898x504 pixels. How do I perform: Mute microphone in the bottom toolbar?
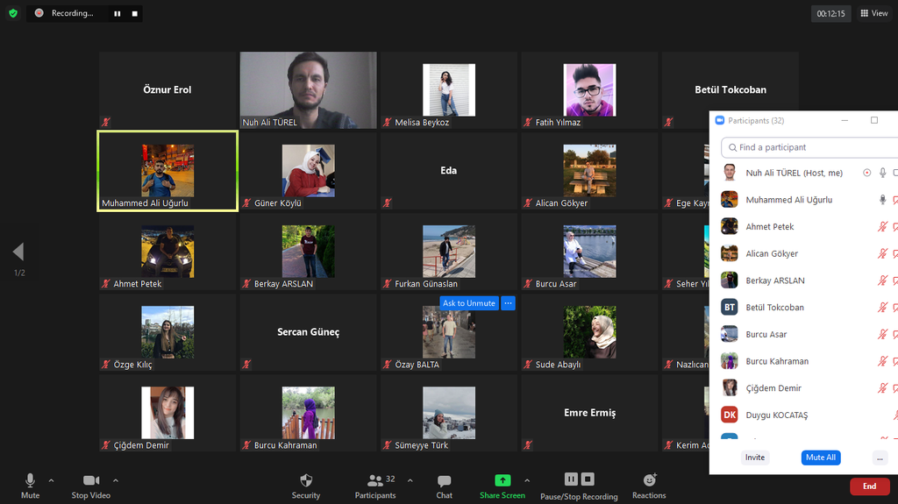pyautogui.click(x=30, y=486)
